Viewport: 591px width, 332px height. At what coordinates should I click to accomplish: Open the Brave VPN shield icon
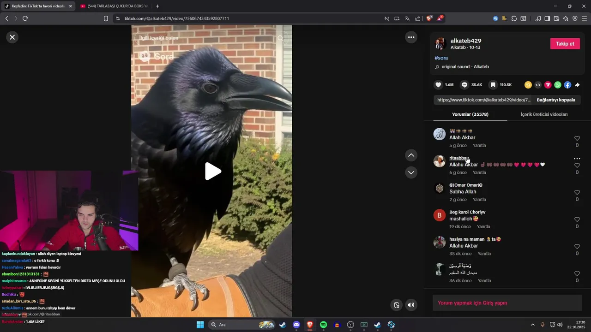575,18
